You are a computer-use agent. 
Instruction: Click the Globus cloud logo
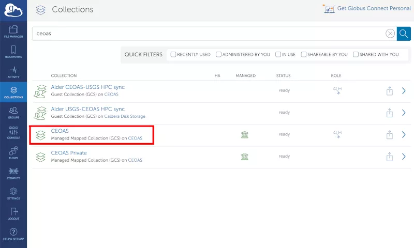tap(13, 10)
